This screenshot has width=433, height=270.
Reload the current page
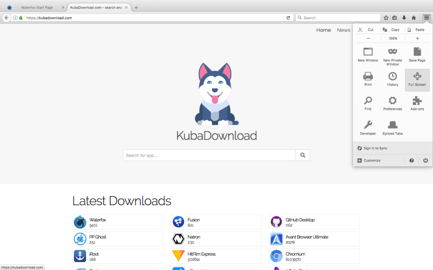pyautogui.click(x=288, y=18)
